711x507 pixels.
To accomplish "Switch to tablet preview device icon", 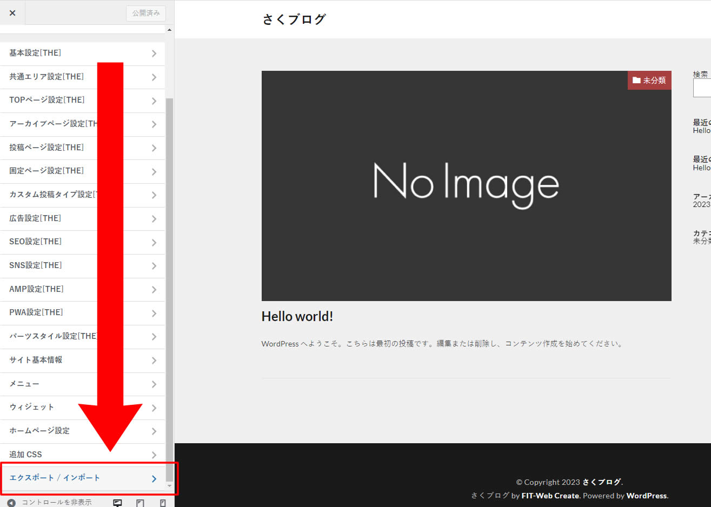I will [x=140, y=503].
